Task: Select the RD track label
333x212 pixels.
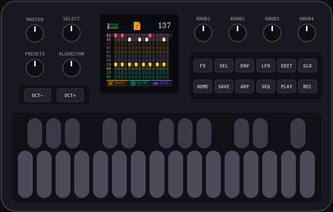Action: [109, 77]
